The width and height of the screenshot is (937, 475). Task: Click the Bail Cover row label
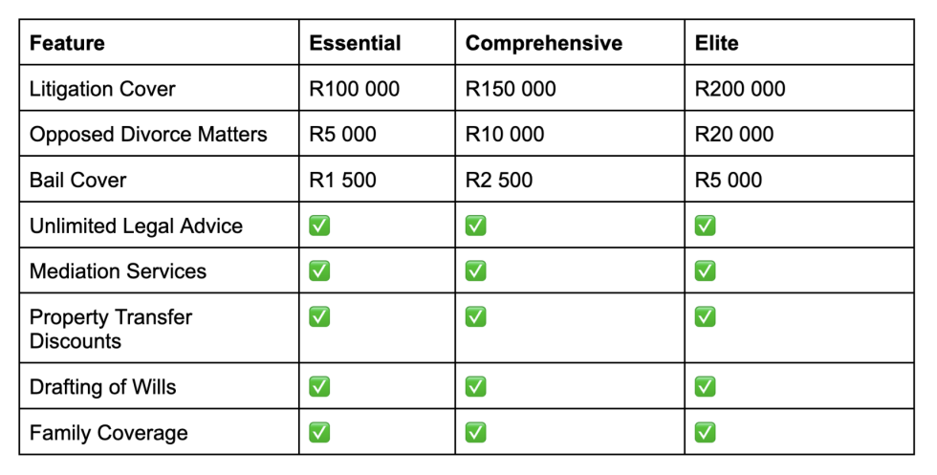(x=77, y=180)
